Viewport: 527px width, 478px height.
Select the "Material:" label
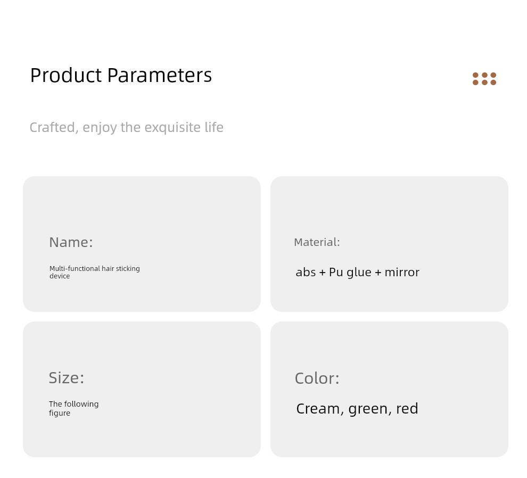pyautogui.click(x=317, y=242)
